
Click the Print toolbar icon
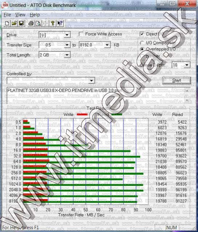tap(31, 23)
